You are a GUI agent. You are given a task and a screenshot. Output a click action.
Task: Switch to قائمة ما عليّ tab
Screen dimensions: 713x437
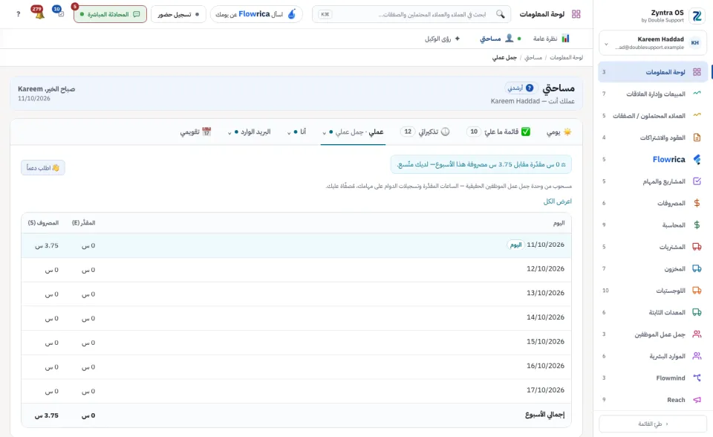(498, 132)
